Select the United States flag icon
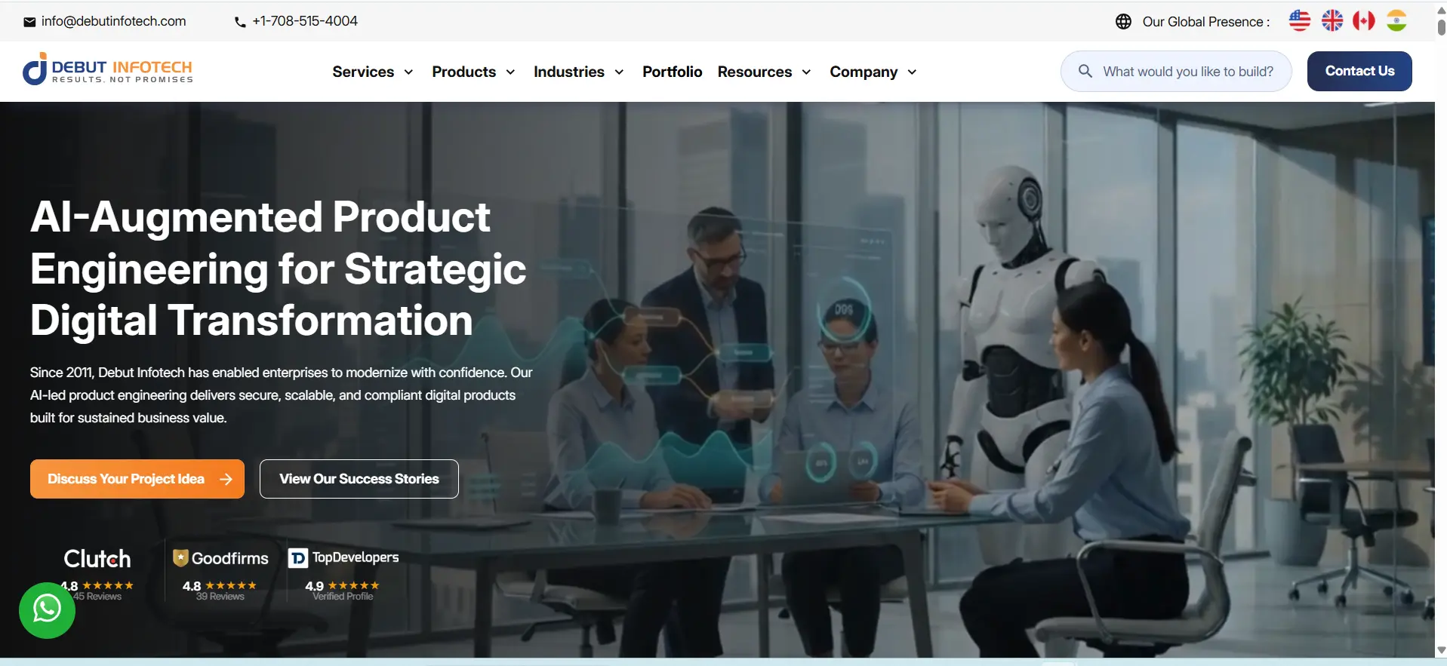1447x666 pixels. point(1299,21)
